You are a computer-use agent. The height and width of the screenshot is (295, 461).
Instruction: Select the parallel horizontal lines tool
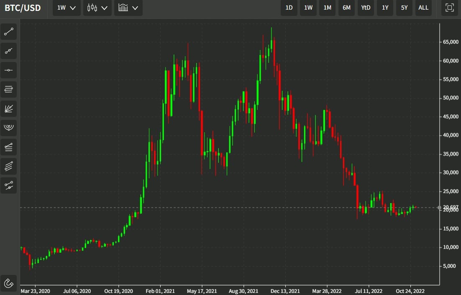8,89
